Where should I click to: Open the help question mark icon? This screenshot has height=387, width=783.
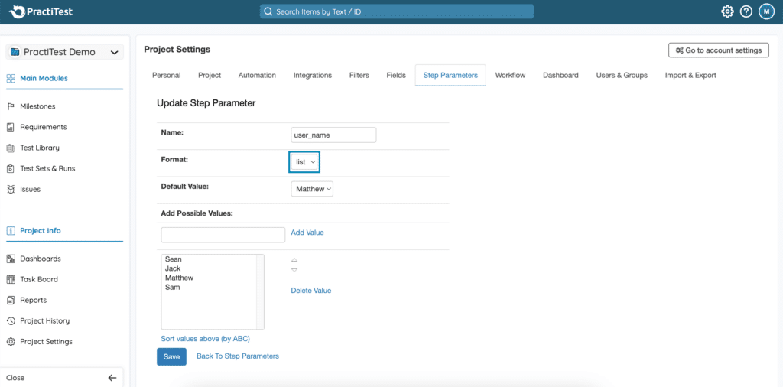click(x=746, y=11)
